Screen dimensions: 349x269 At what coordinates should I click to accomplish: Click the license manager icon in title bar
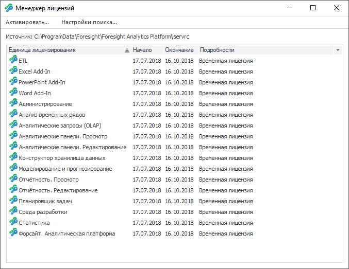coord(8,8)
